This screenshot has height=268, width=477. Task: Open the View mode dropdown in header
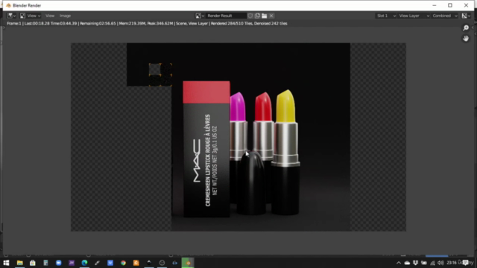coord(30,16)
